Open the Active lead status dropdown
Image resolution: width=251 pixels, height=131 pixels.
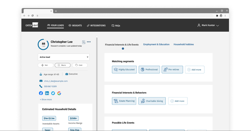click(64, 57)
